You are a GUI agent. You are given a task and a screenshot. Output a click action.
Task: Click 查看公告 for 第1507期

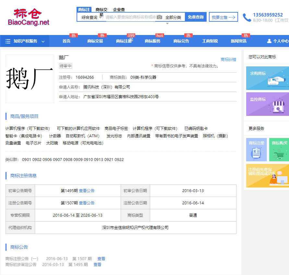tap(87, 203)
